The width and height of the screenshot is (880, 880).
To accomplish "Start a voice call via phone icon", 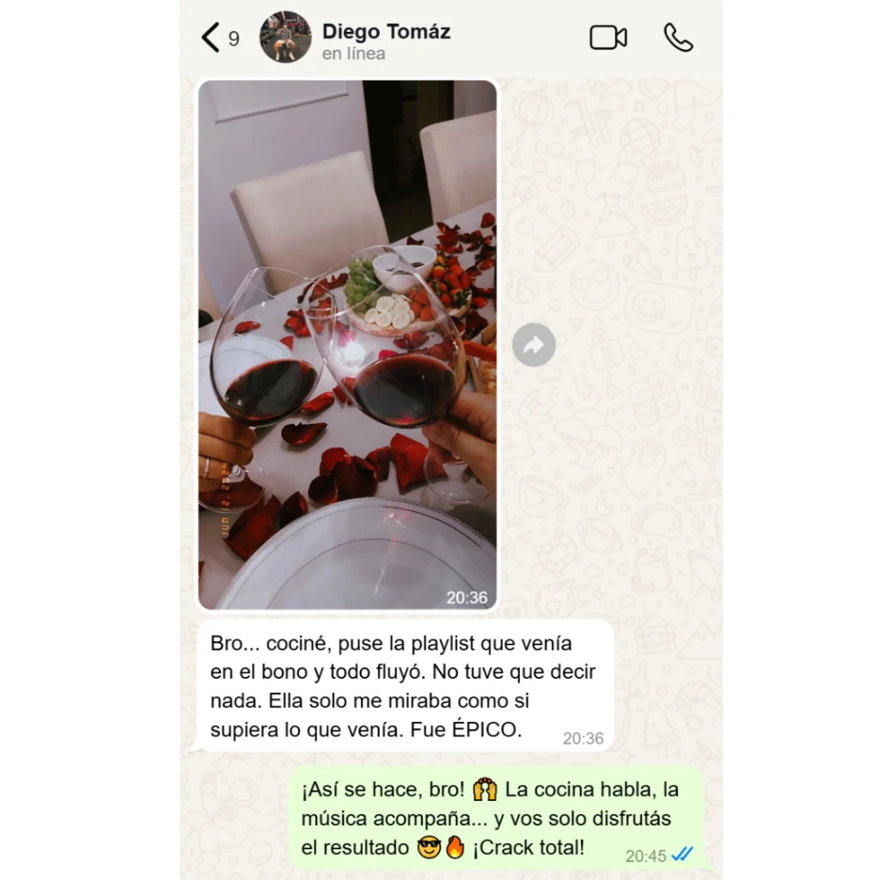I will 679,38.
